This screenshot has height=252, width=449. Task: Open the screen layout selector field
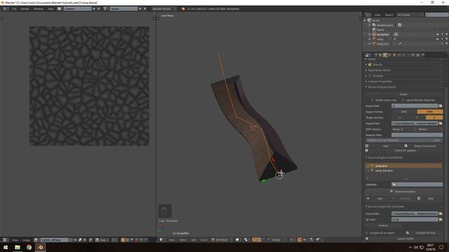77,9
